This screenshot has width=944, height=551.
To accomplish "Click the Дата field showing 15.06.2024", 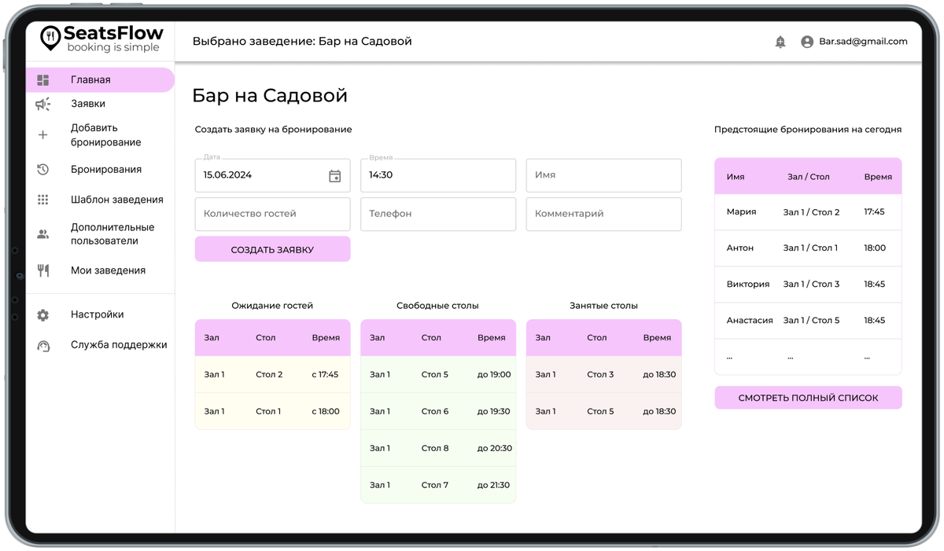I will [x=272, y=175].
